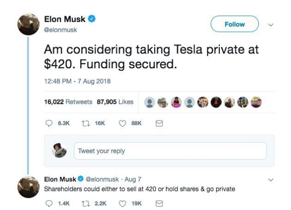Open the main tweet's chevron dropdown menu
Screen dimensions: 291x210
(271, 25)
